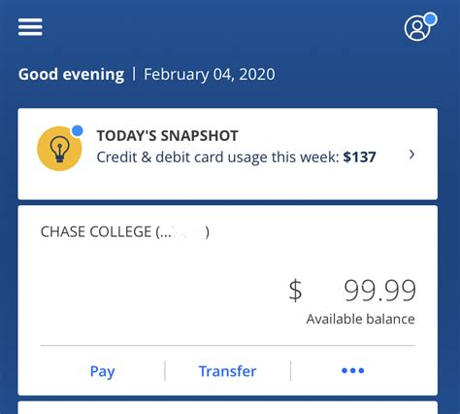Tap the dollar sign beside balance
The height and width of the screenshot is (414, 460).
click(x=295, y=291)
